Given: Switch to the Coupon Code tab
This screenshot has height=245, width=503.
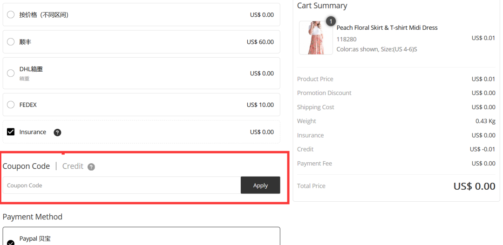Looking at the screenshot, I should tap(26, 166).
